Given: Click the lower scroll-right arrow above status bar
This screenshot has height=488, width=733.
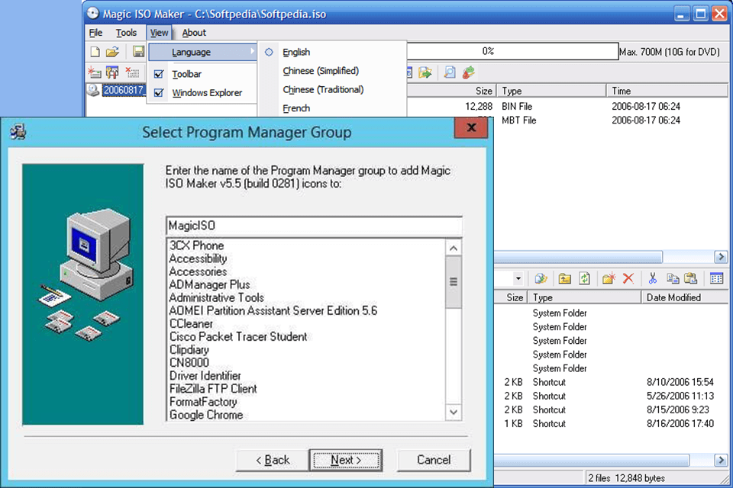Looking at the screenshot, I should (x=720, y=461).
